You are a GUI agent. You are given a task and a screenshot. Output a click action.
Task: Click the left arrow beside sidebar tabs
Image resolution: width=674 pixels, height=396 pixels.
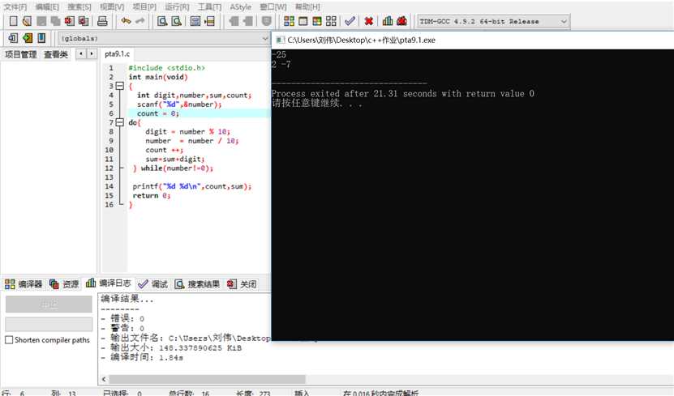81,53
